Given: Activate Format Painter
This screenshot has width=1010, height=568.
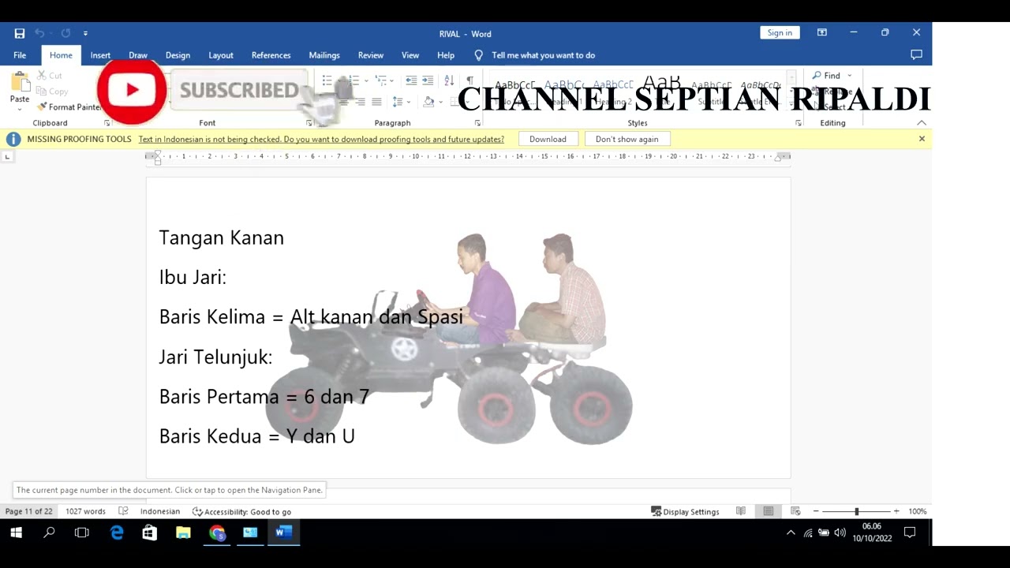Looking at the screenshot, I should [x=69, y=107].
